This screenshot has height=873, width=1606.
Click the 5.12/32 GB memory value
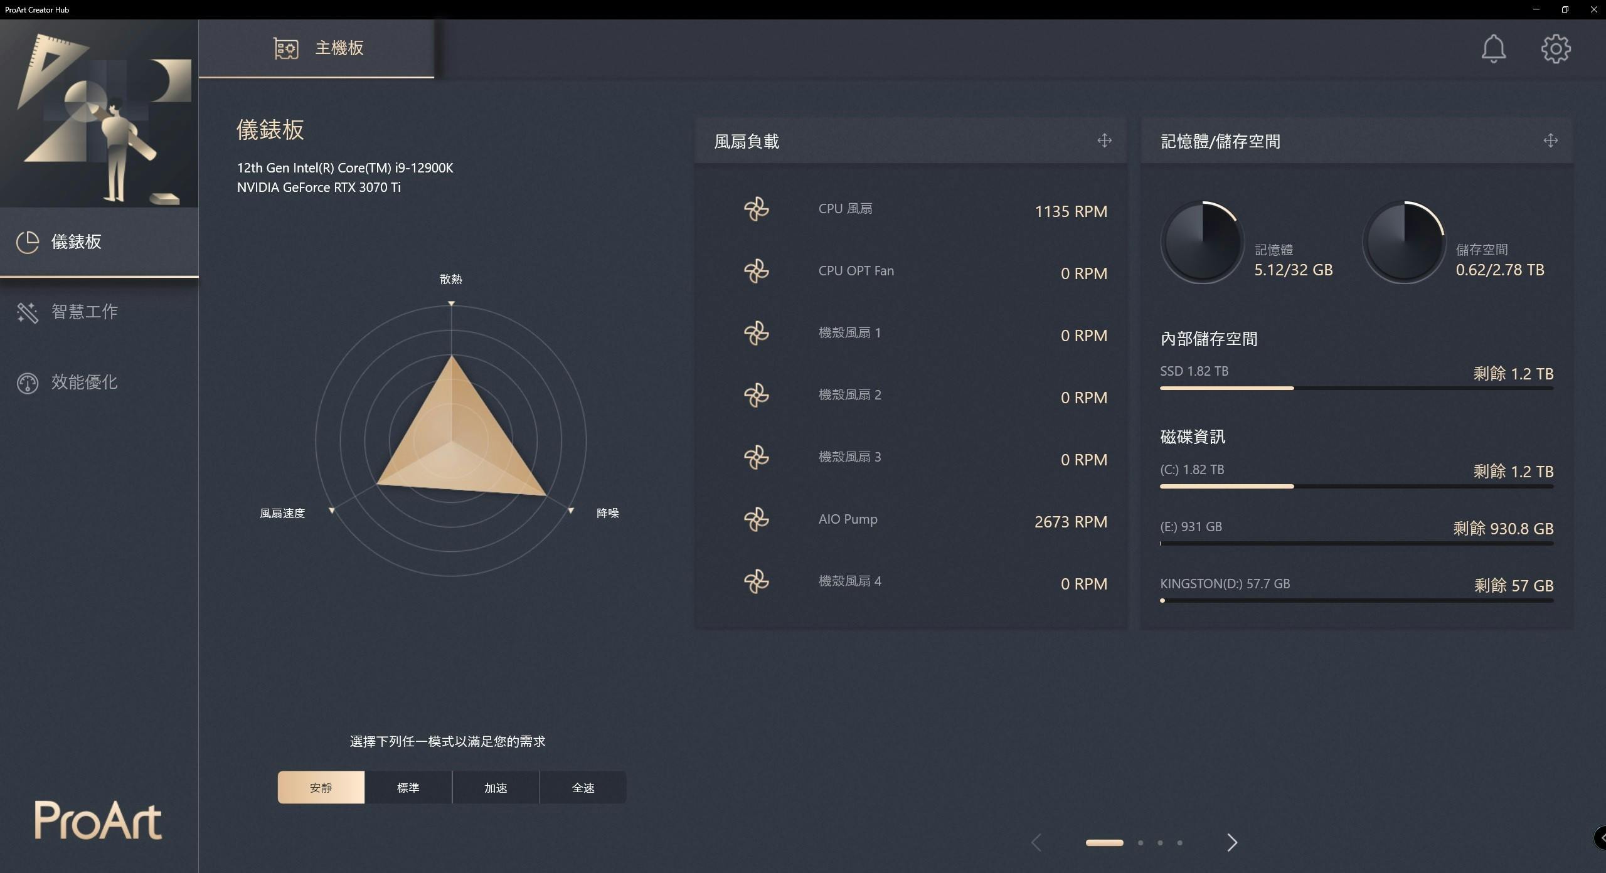(1293, 270)
